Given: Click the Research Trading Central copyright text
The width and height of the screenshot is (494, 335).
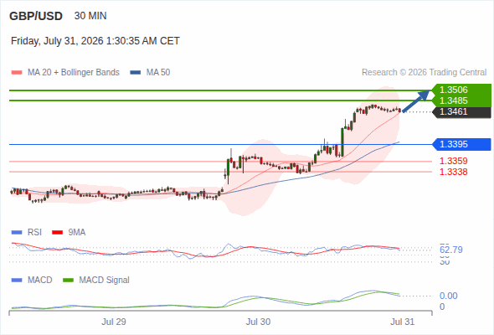Looking at the screenshot, I should pos(424,73).
